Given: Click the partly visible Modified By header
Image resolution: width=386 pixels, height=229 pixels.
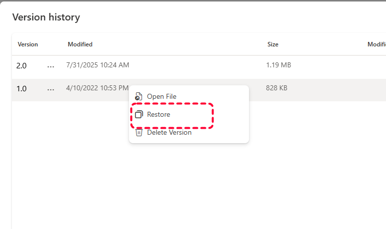Looking at the screenshot, I should click(x=376, y=44).
